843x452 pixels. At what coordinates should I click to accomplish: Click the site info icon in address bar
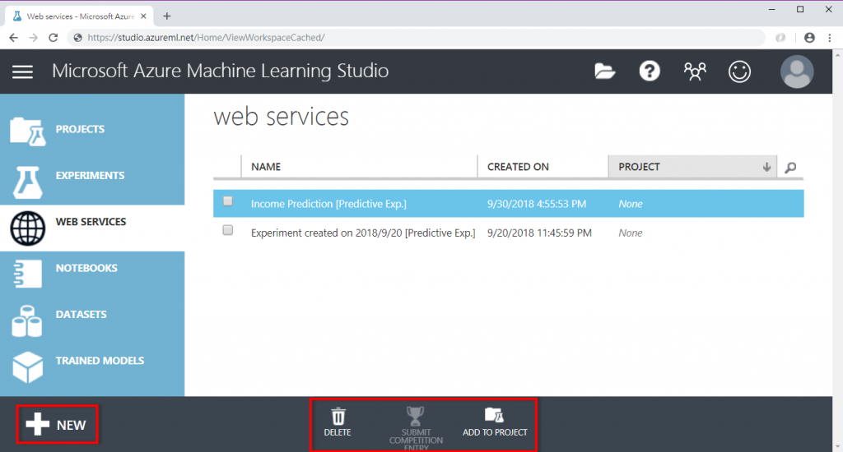(x=78, y=38)
